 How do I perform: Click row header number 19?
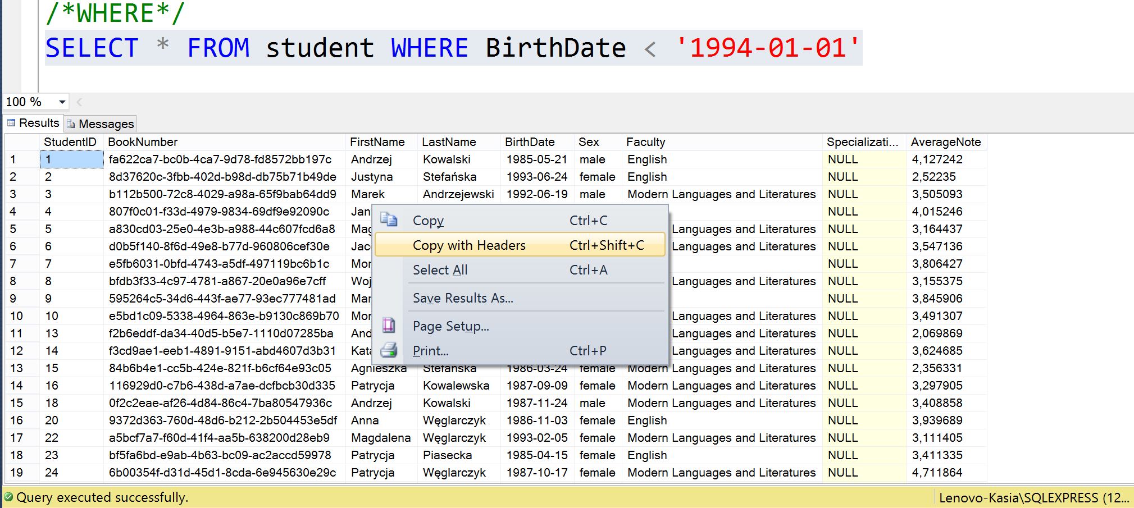(22, 473)
